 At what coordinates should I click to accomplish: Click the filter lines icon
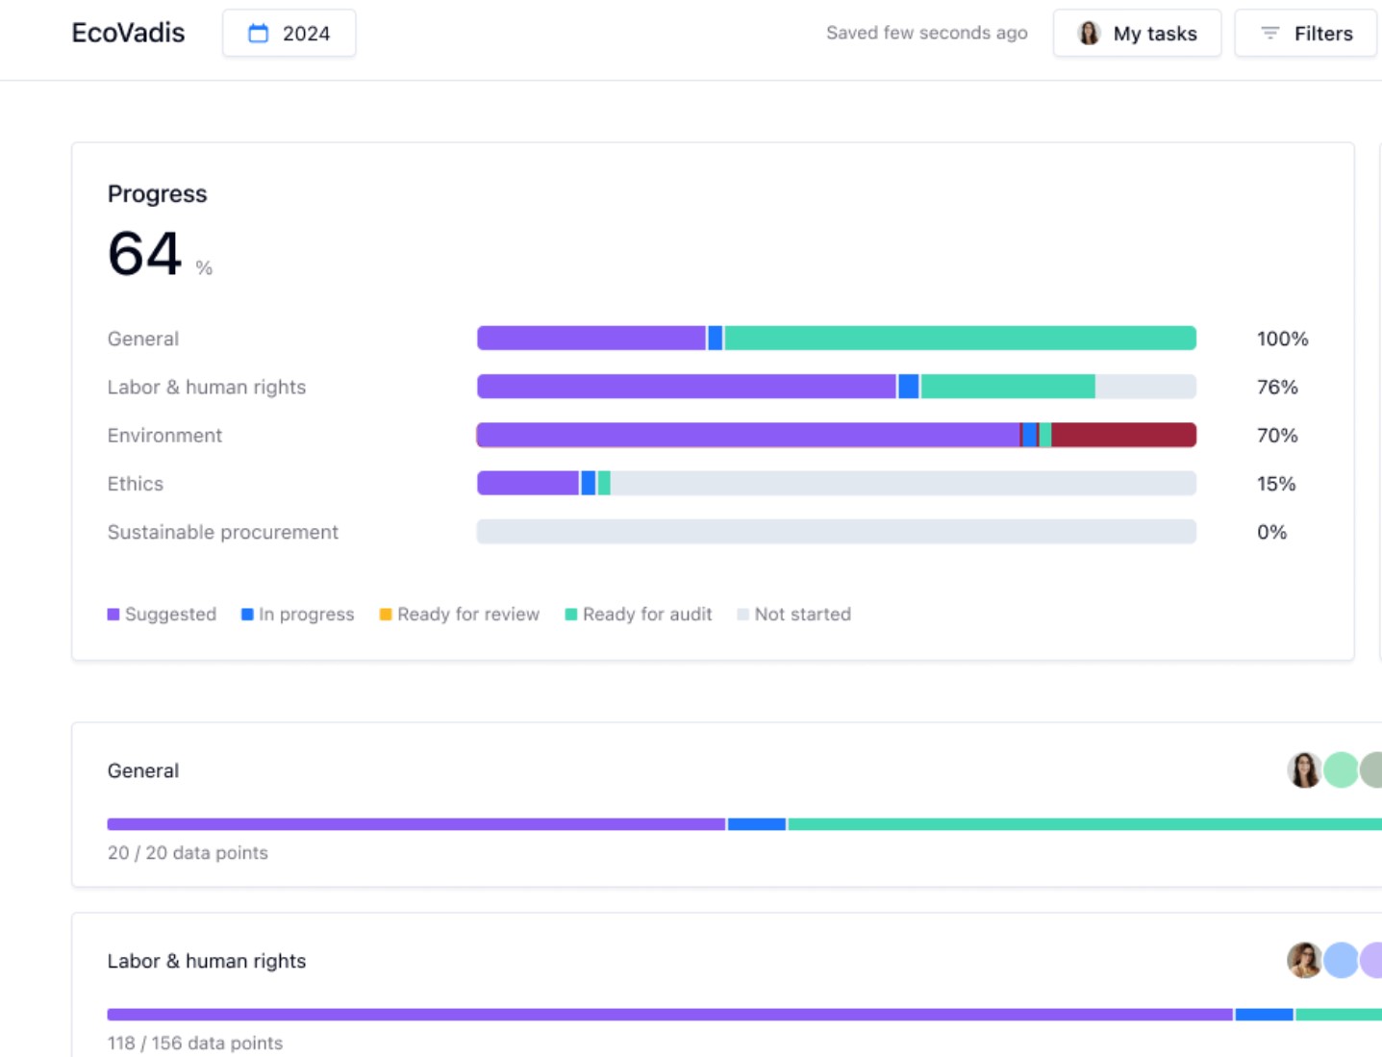(x=1269, y=34)
